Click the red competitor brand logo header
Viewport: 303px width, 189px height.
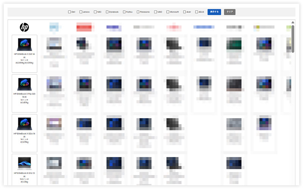84,27
